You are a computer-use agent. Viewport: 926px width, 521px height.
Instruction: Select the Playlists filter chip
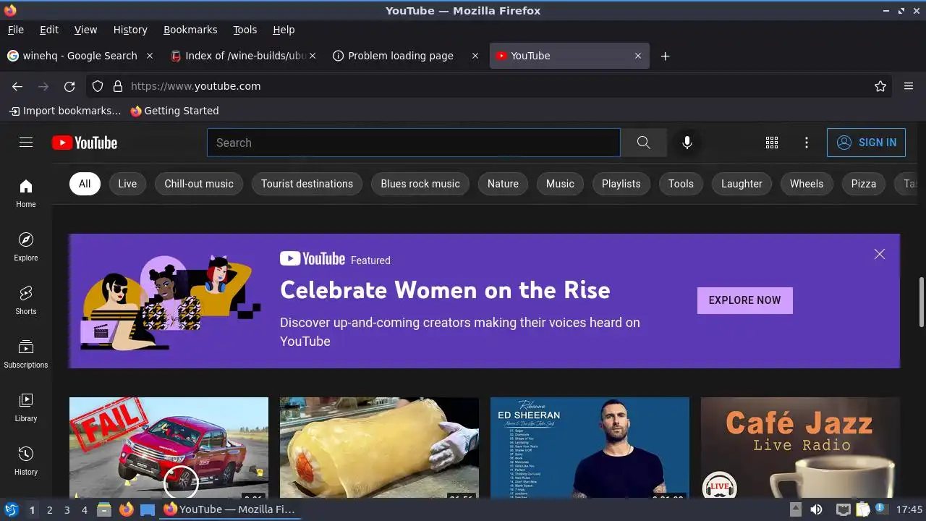pos(621,184)
